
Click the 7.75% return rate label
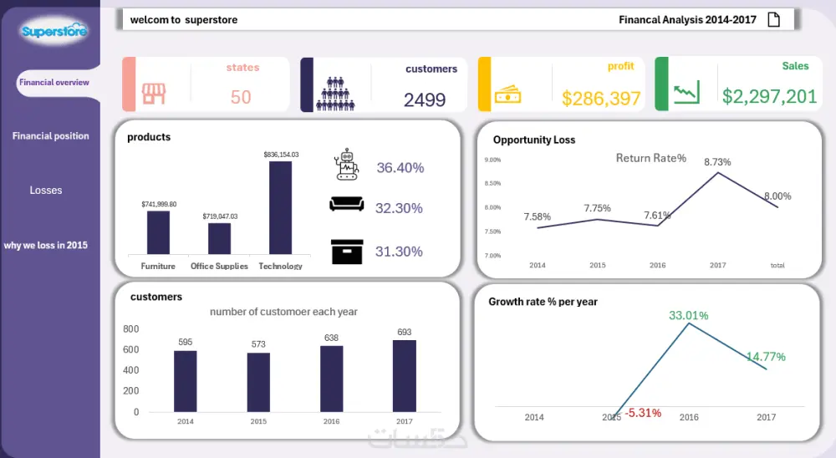tap(597, 208)
